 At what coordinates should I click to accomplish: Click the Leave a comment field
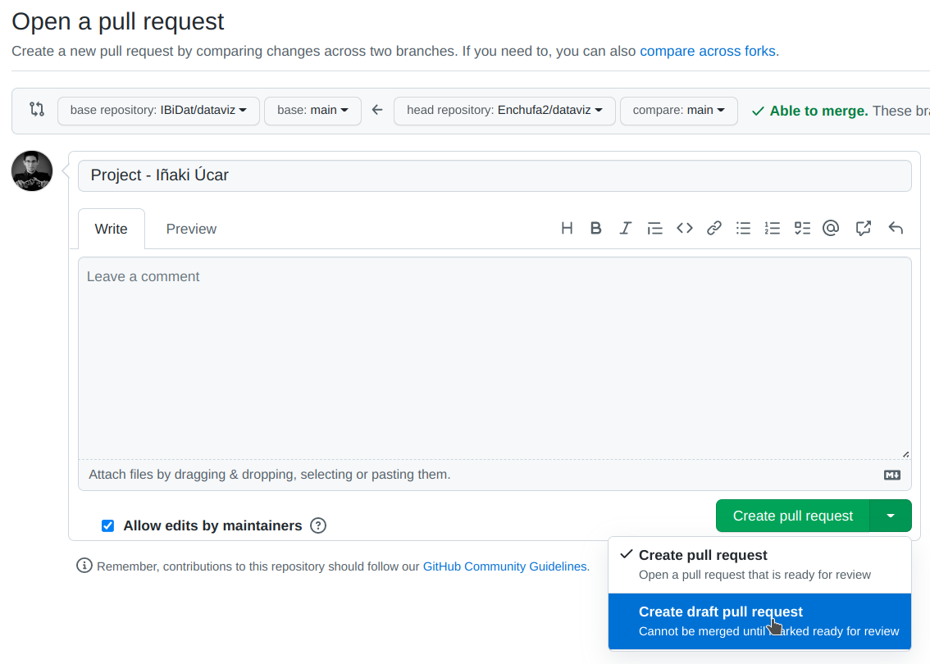click(x=492, y=352)
